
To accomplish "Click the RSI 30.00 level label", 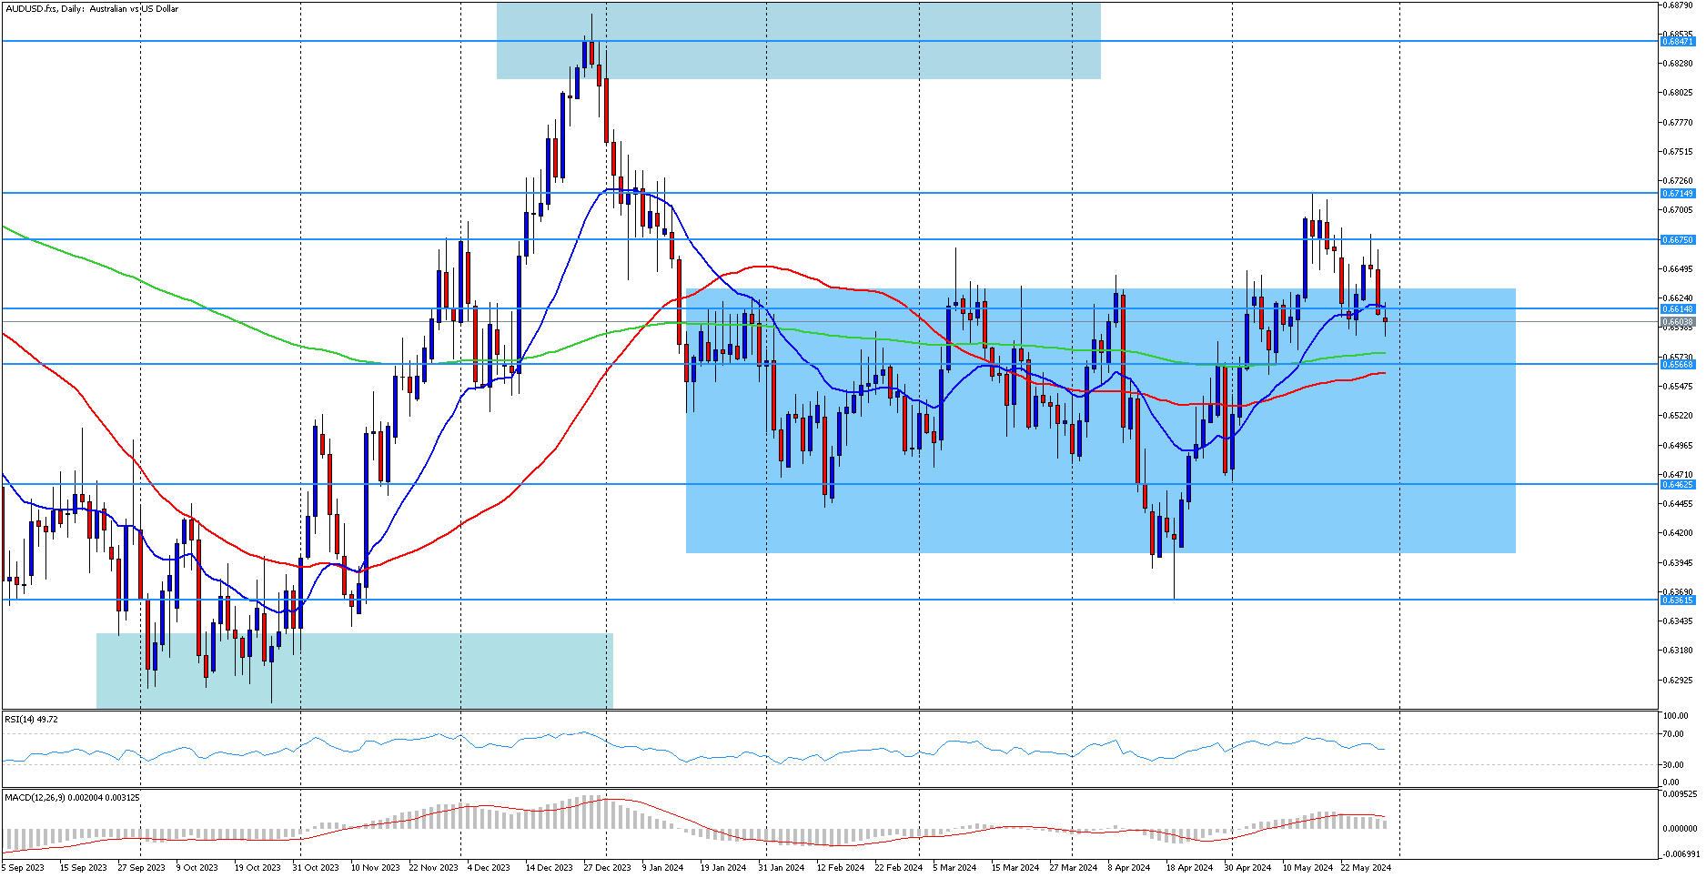I will pyautogui.click(x=1672, y=765).
